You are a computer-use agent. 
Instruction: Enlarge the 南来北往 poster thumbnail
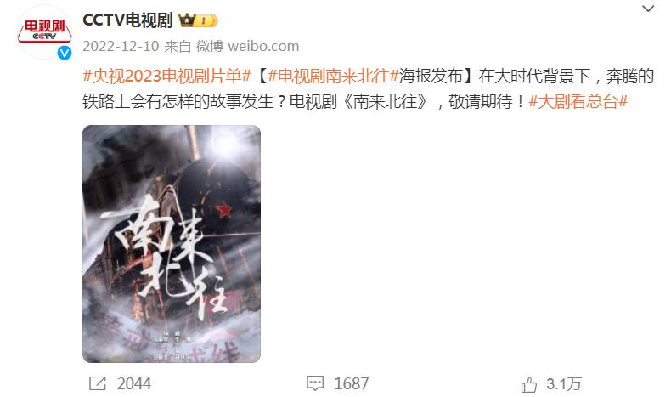172,244
